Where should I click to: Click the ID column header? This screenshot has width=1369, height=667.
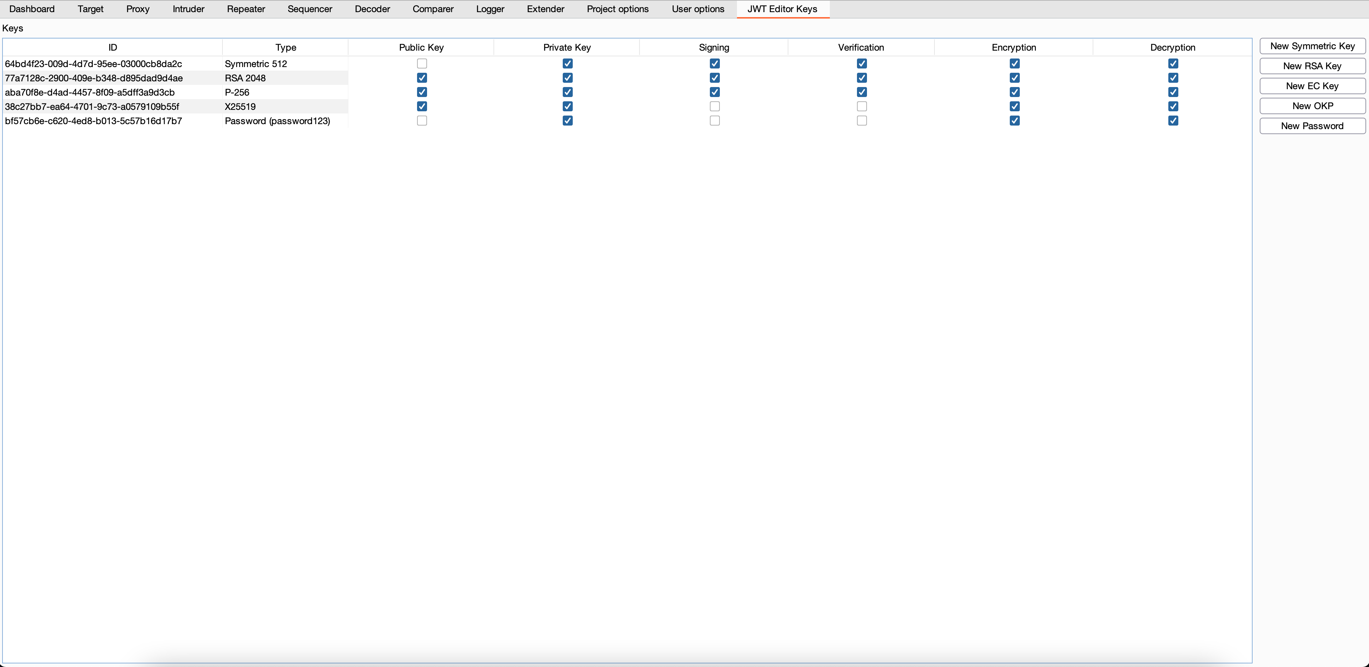(113, 47)
